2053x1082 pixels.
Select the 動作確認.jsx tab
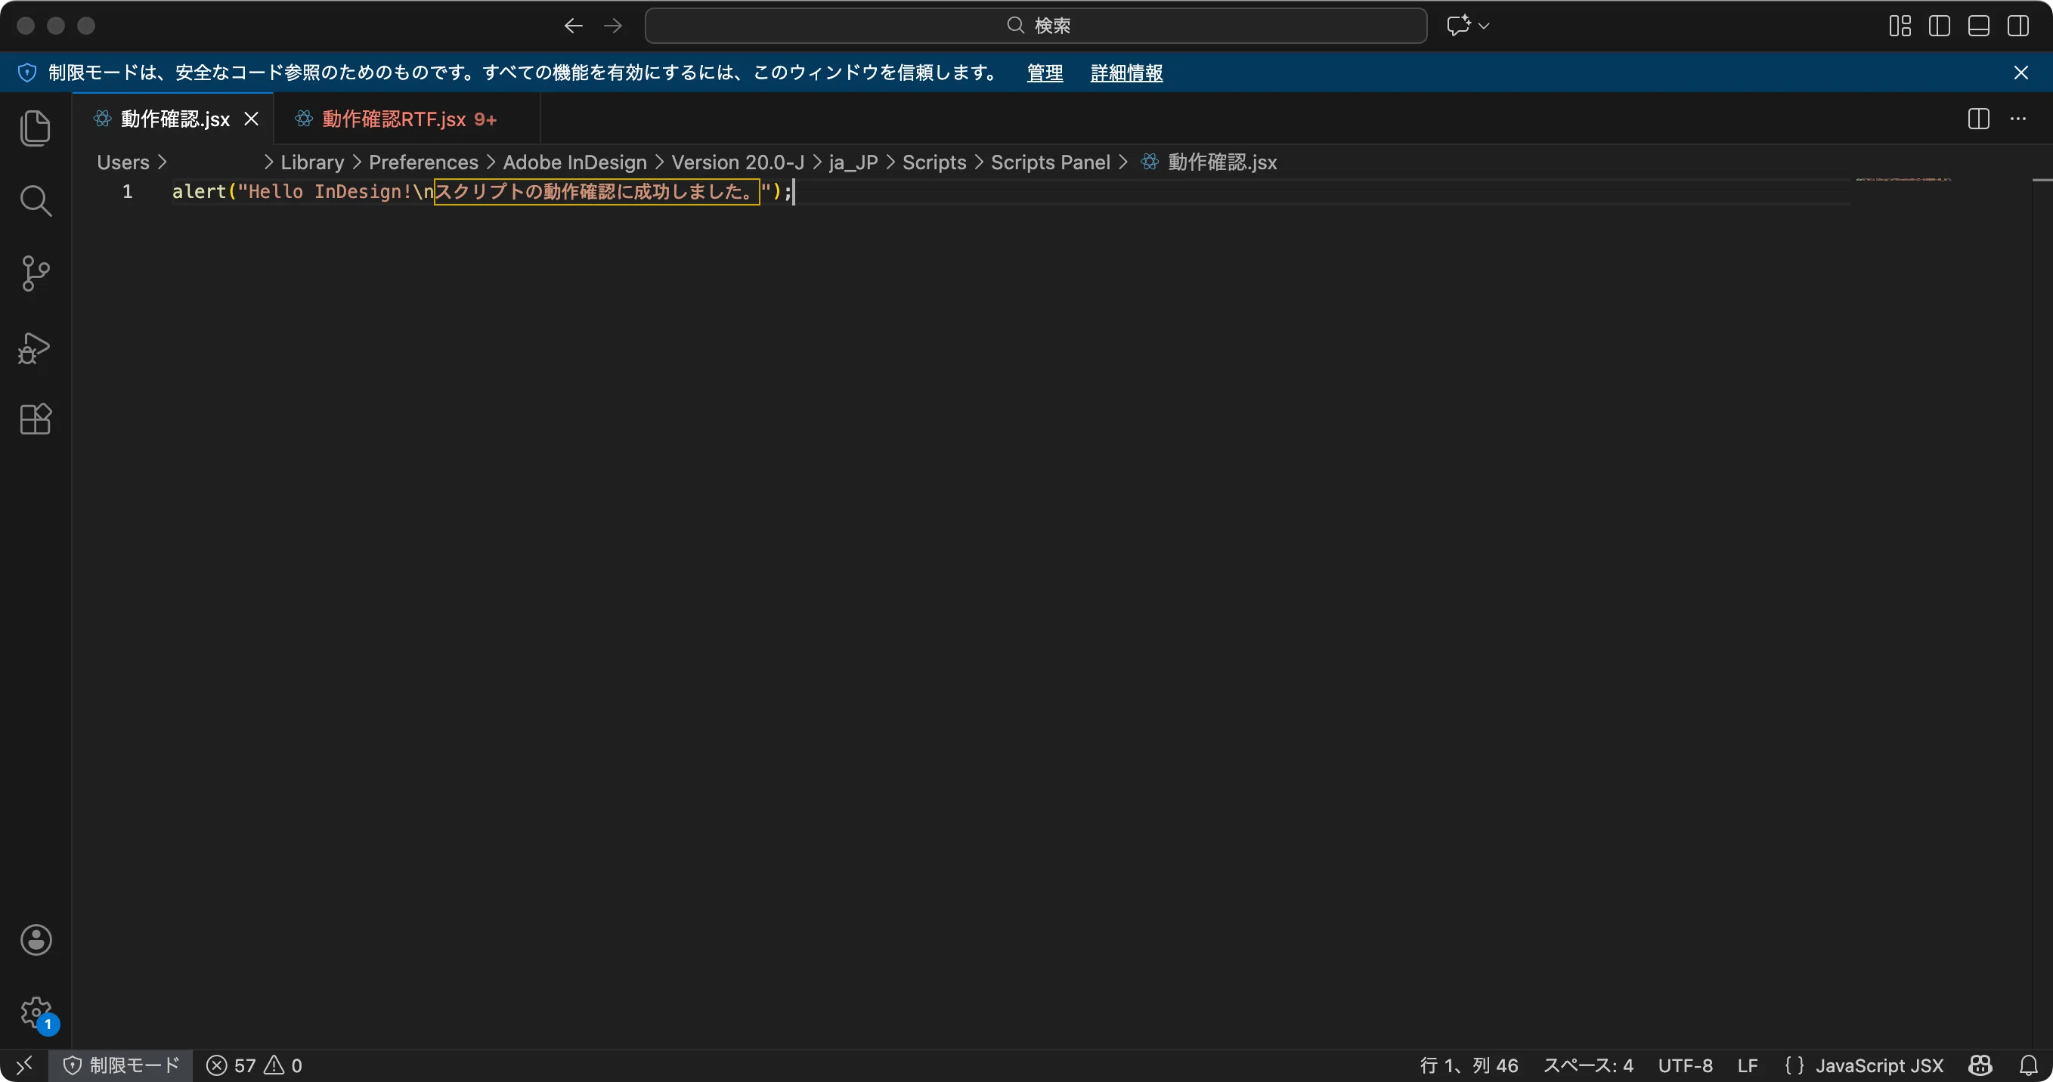[x=175, y=119]
